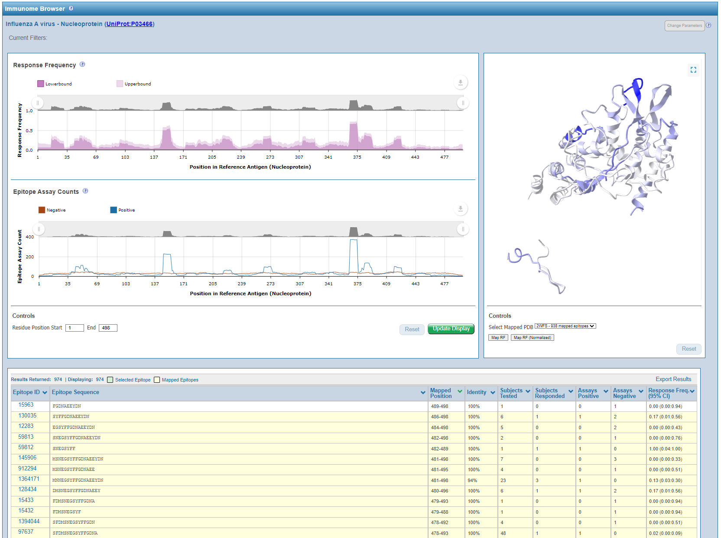Grab left range handle of Response Frequency
721x538 pixels.
tap(38, 103)
